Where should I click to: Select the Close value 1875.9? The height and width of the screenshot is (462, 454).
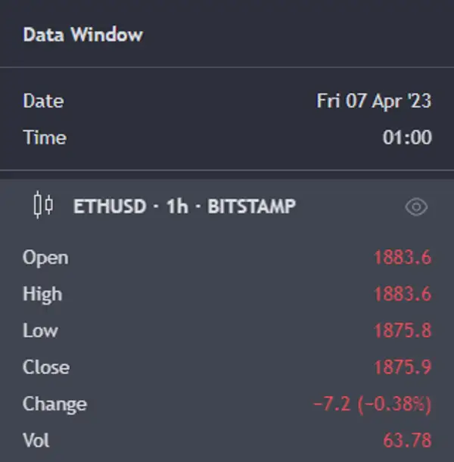(x=403, y=367)
